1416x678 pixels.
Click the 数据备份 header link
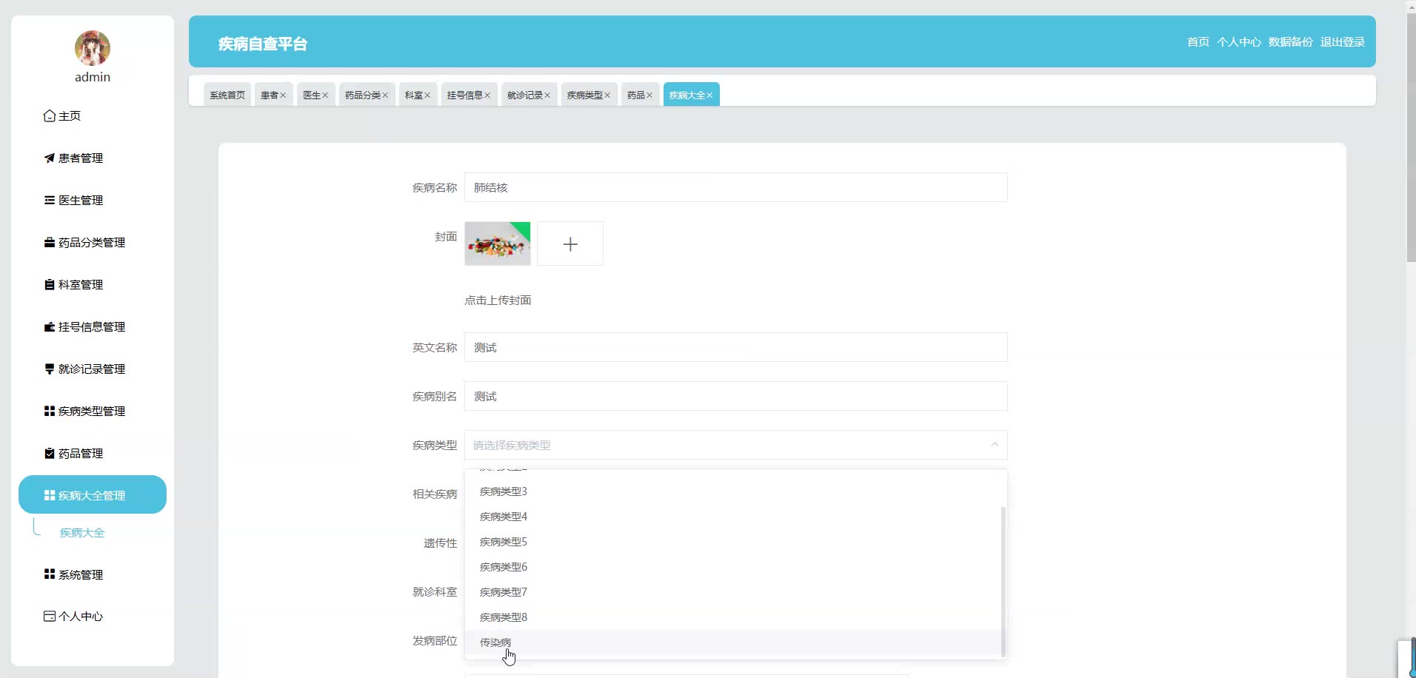click(x=1291, y=42)
